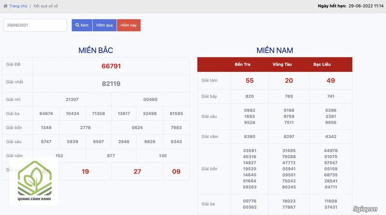Select the MIỀN BẮC heading
The image size is (386, 215).
(x=96, y=50)
